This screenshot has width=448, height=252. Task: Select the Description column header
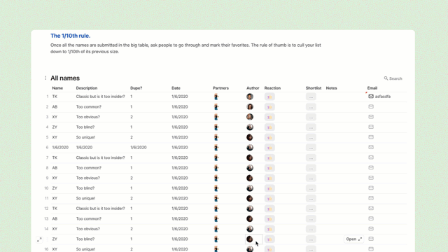pos(87,88)
